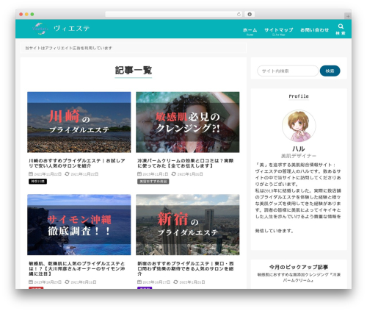367x311 pixels.
Task: Open 川崎のおすすめブライダルエステ article title
Action: point(77,163)
